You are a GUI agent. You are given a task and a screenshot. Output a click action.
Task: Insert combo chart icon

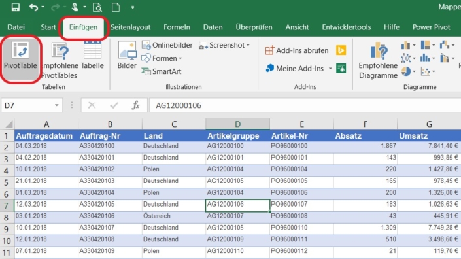click(447, 58)
